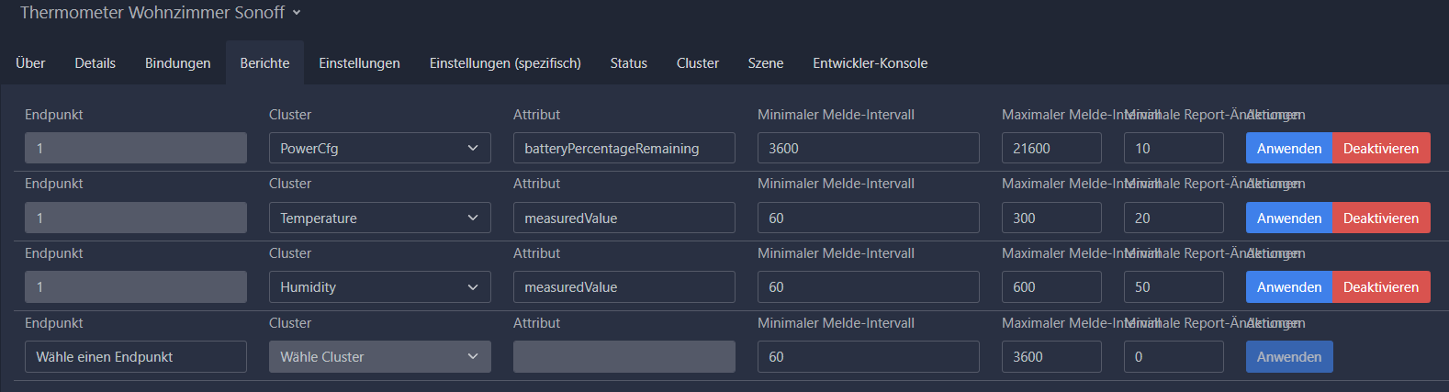Viewport: 1449px width, 392px height.
Task: Click the PowerCfg minimum interval field showing 3600
Action: coord(868,148)
